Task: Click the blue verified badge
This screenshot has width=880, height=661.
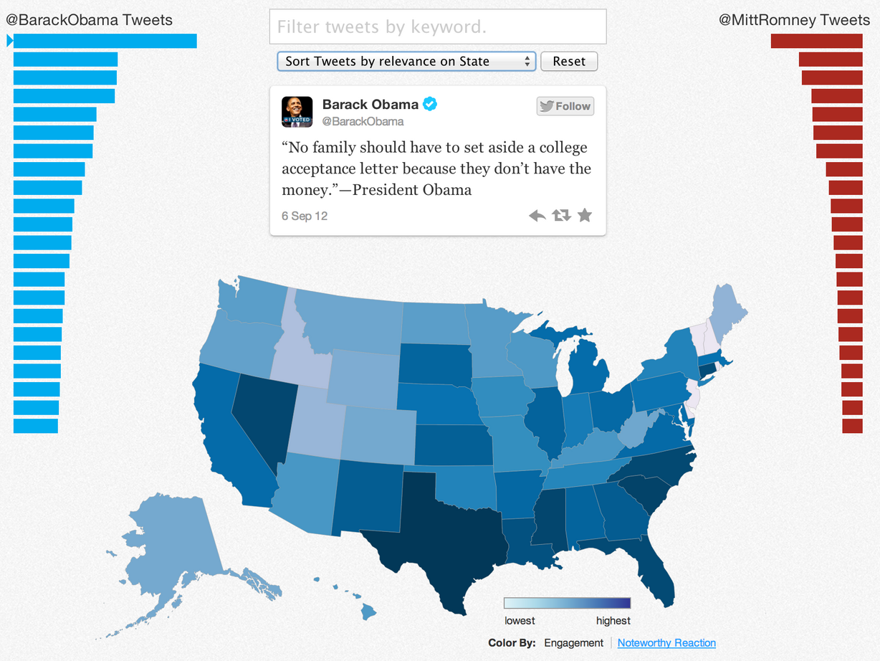Action: [430, 105]
